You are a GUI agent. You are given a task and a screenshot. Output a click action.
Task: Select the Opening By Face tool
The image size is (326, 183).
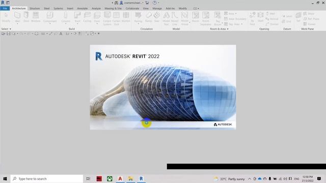[x=252, y=18]
